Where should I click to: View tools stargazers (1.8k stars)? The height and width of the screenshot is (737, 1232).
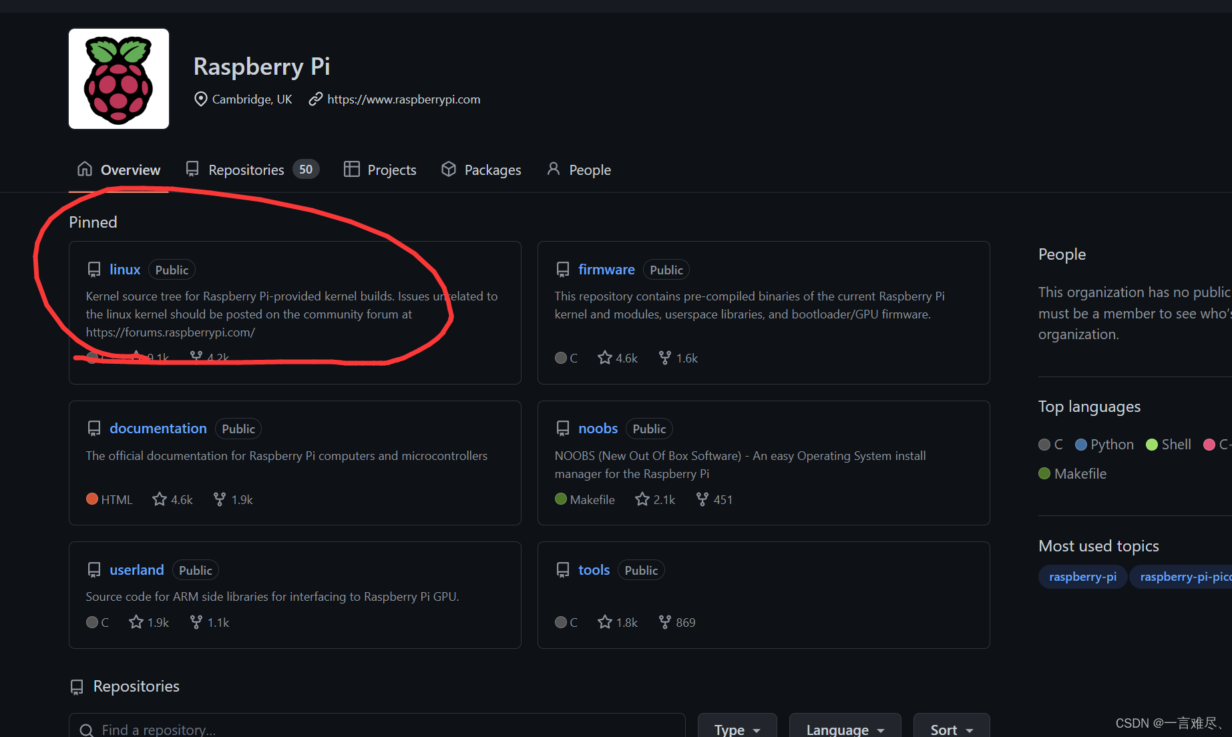coord(618,622)
